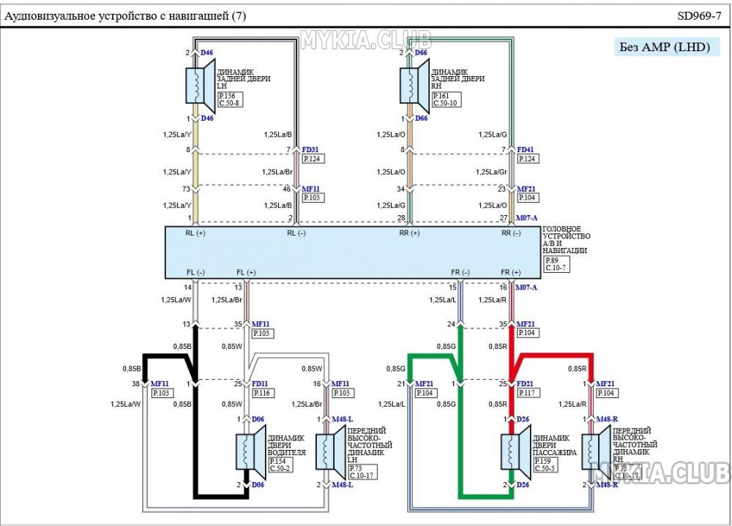Click the rear door RH speaker symbol

pos(414,86)
